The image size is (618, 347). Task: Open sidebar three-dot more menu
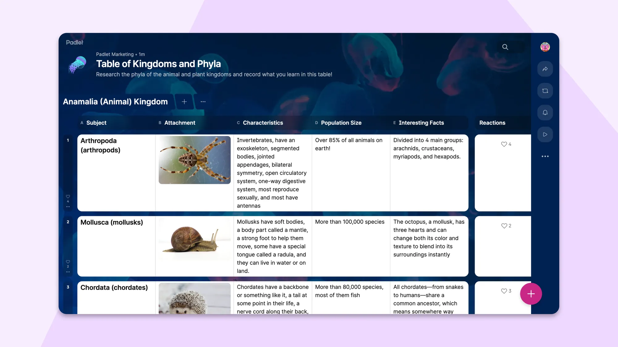[545, 156]
